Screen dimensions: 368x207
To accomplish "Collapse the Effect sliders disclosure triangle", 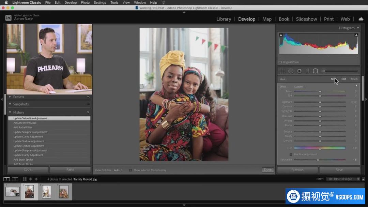I will point(356,86).
